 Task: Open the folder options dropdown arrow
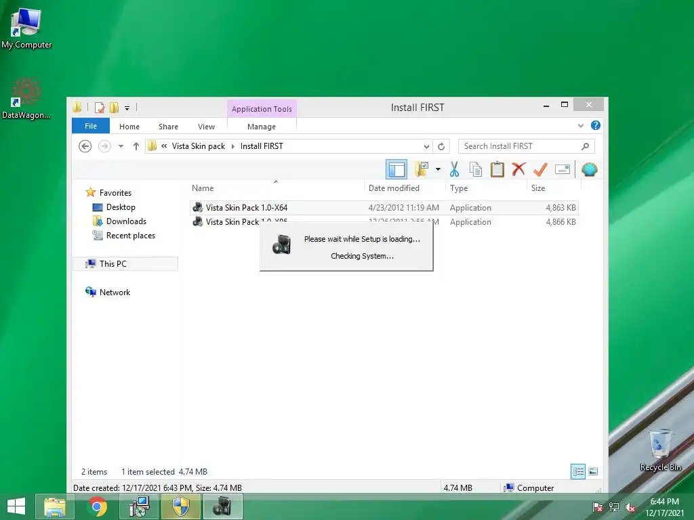click(x=438, y=169)
